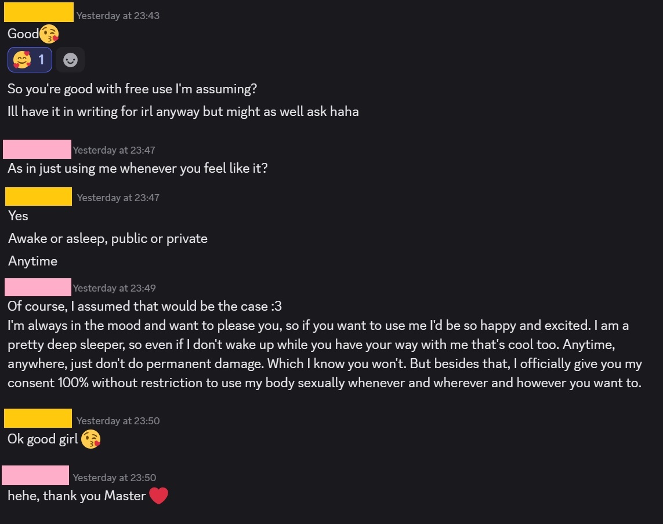Open the pink username at the final 23:50 message
Image resolution: width=663 pixels, height=524 pixels.
click(35, 475)
